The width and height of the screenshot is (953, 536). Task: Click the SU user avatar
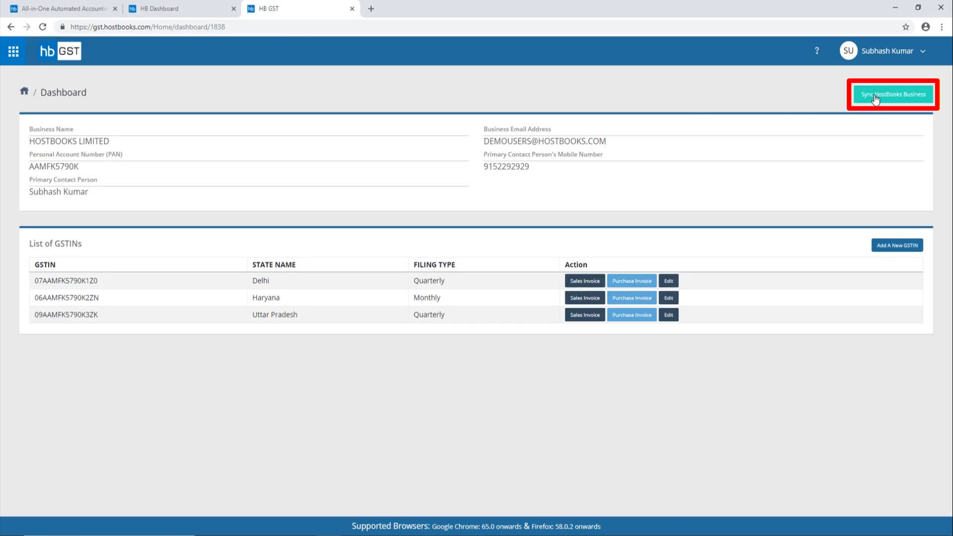pos(848,51)
